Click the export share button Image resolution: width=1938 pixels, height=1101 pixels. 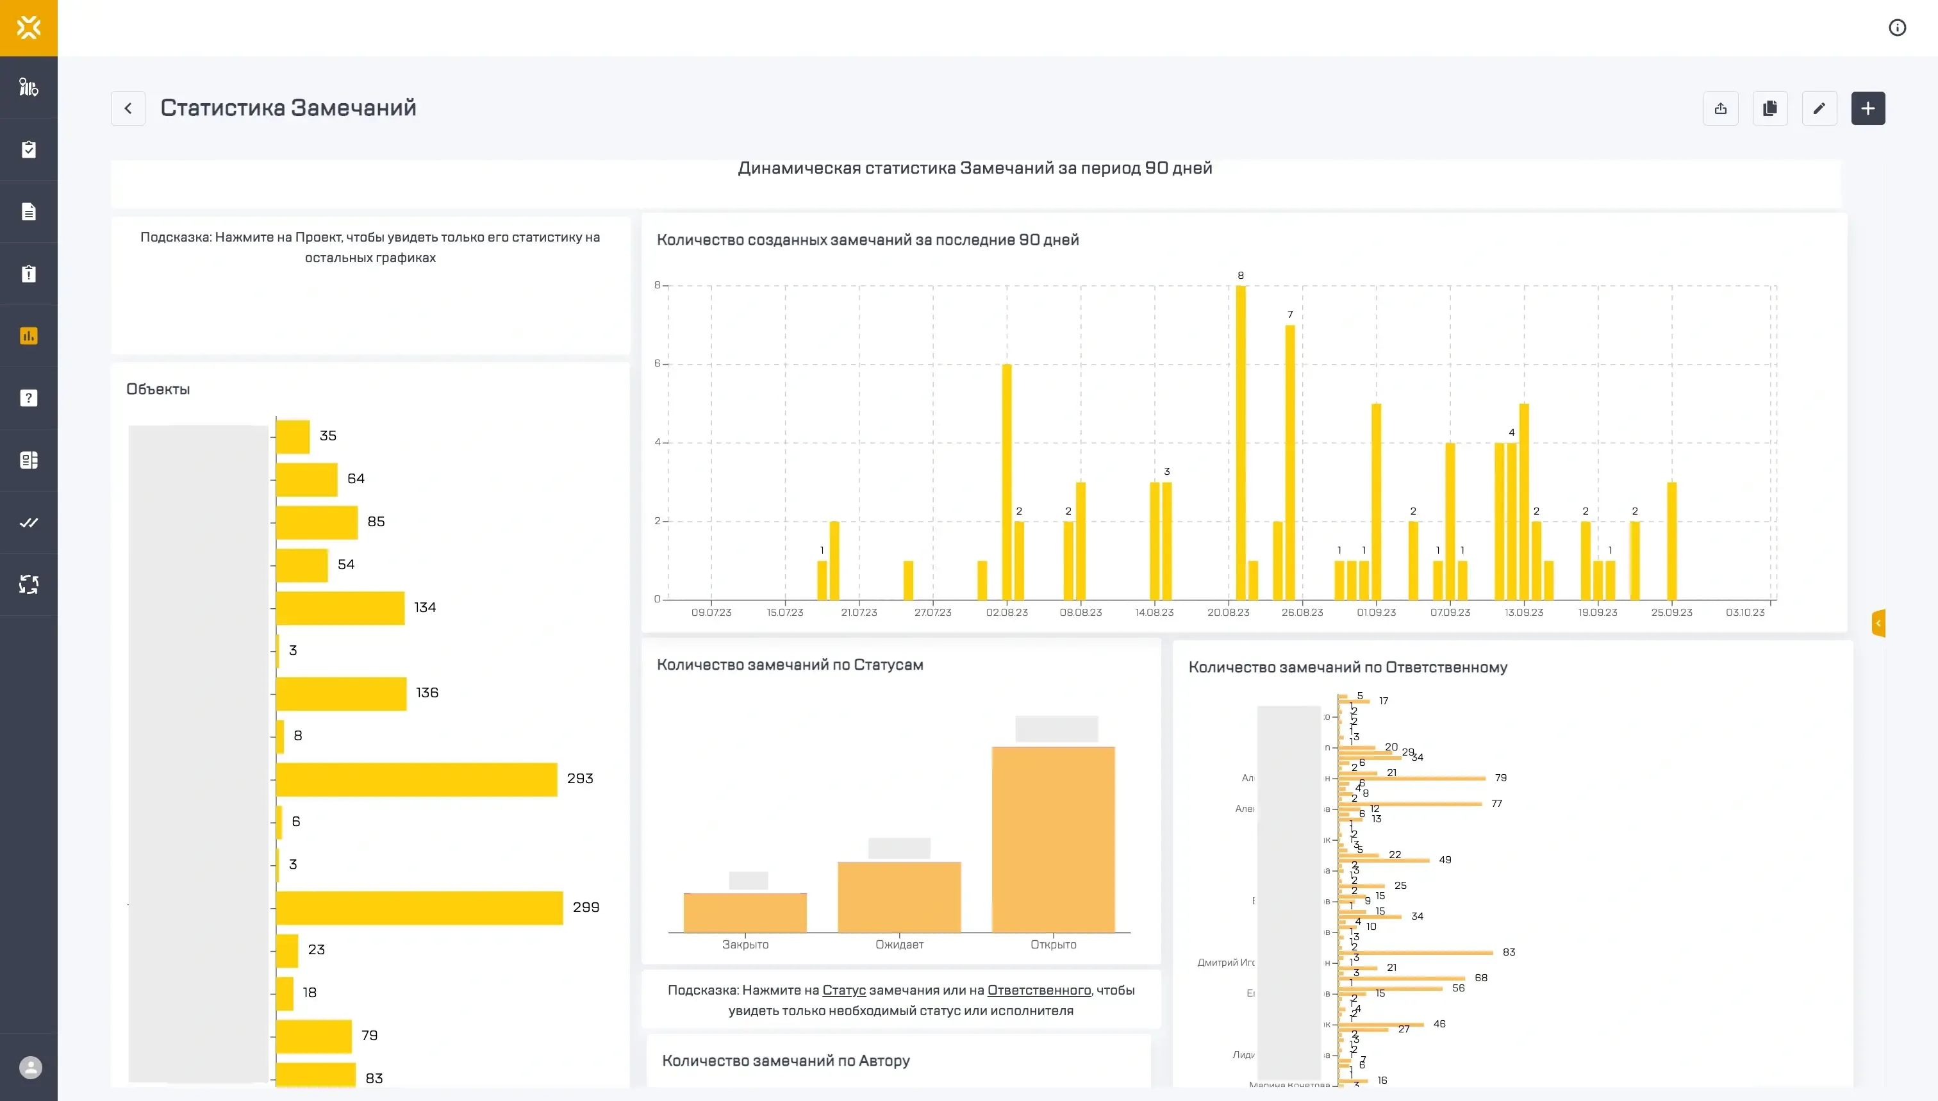tap(1720, 108)
